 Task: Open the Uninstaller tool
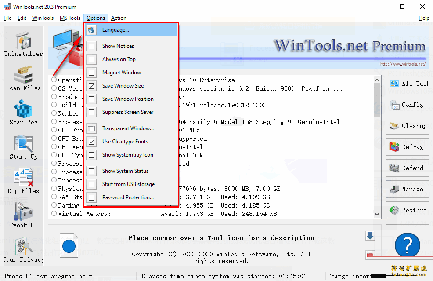23,44
